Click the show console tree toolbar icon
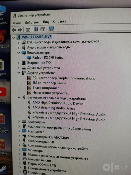 (x=28, y=29)
